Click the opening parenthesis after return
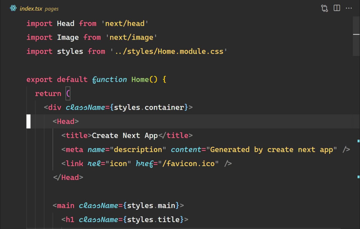The image size is (360, 229). pos(68,93)
